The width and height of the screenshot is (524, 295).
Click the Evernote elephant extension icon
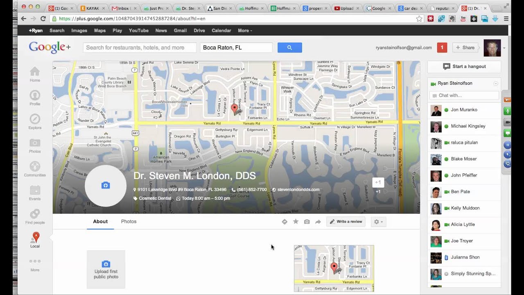point(452,18)
